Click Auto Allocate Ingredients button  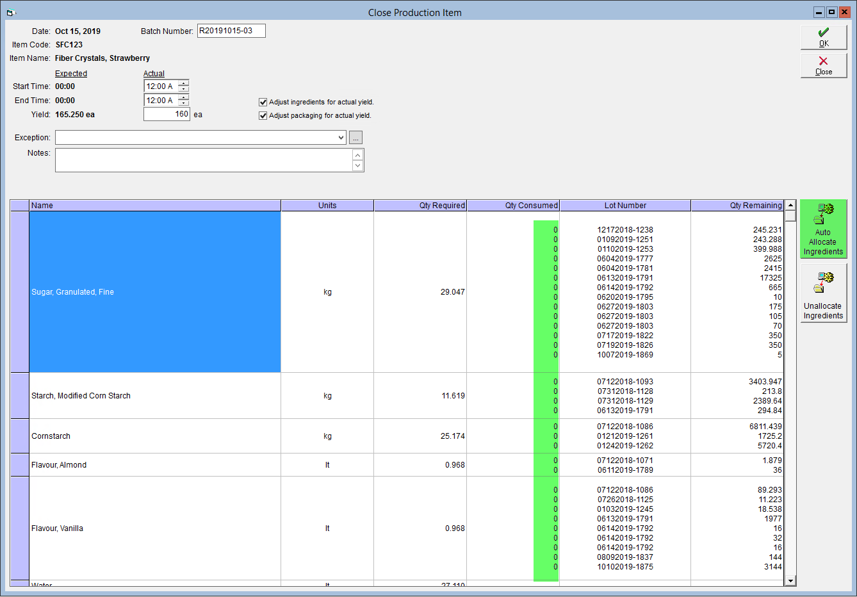[823, 229]
